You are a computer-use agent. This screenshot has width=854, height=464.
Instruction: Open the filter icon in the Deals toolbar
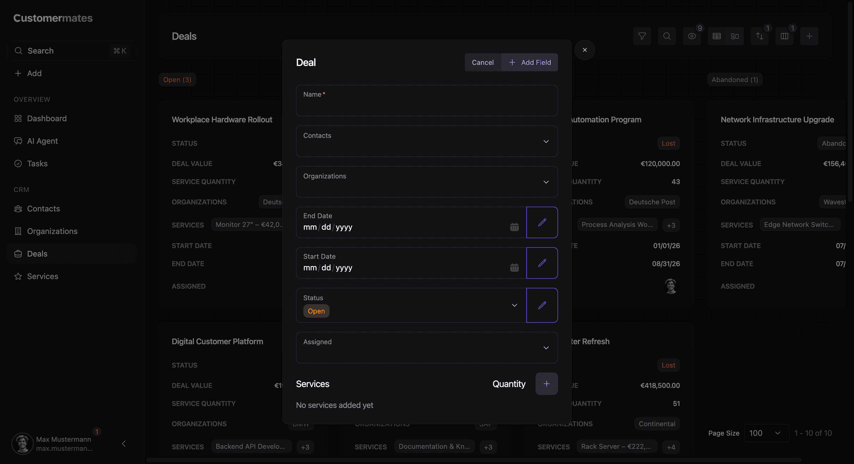pyautogui.click(x=642, y=36)
